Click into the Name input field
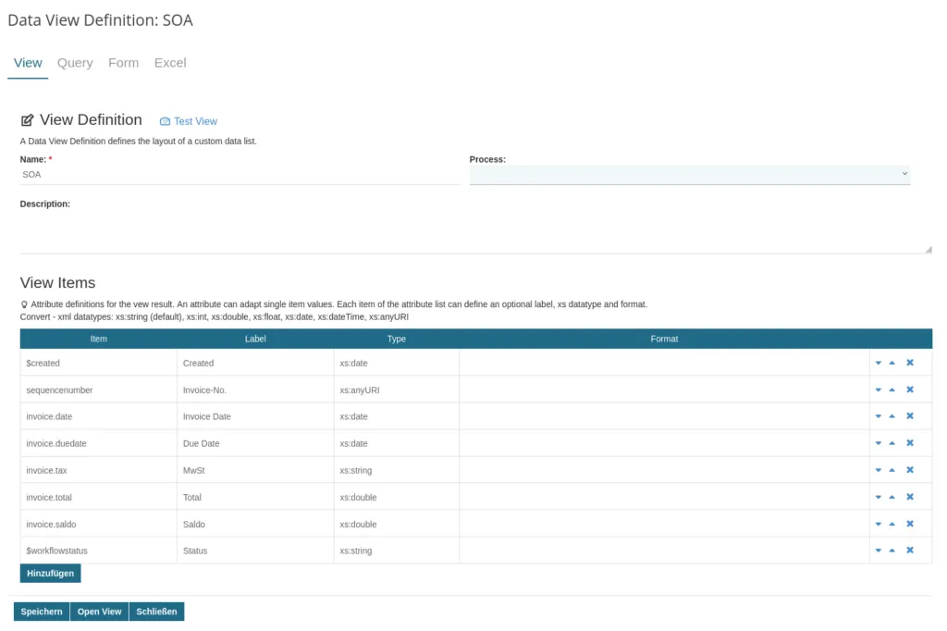The height and width of the screenshot is (631, 947). tap(239, 174)
